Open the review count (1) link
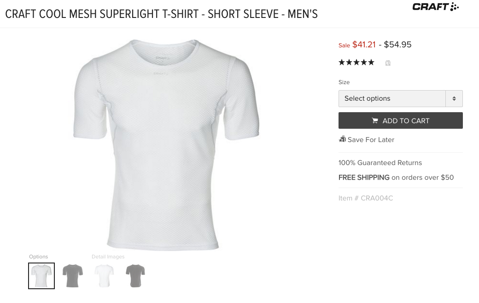479x303 pixels. (x=388, y=63)
